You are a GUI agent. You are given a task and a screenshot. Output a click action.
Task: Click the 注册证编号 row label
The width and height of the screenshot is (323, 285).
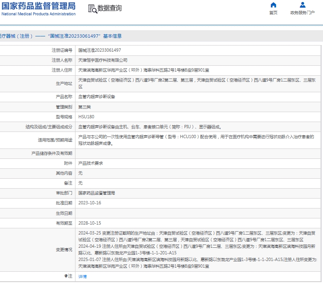tap(62, 50)
